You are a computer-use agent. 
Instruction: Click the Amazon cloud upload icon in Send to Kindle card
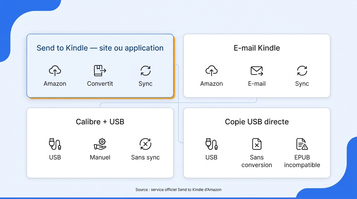point(55,70)
